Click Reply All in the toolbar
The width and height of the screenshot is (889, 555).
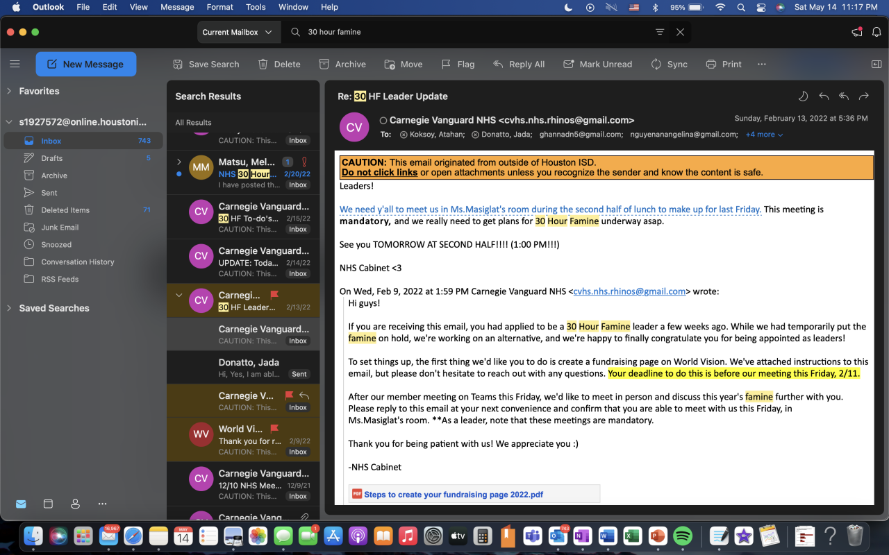pos(519,64)
